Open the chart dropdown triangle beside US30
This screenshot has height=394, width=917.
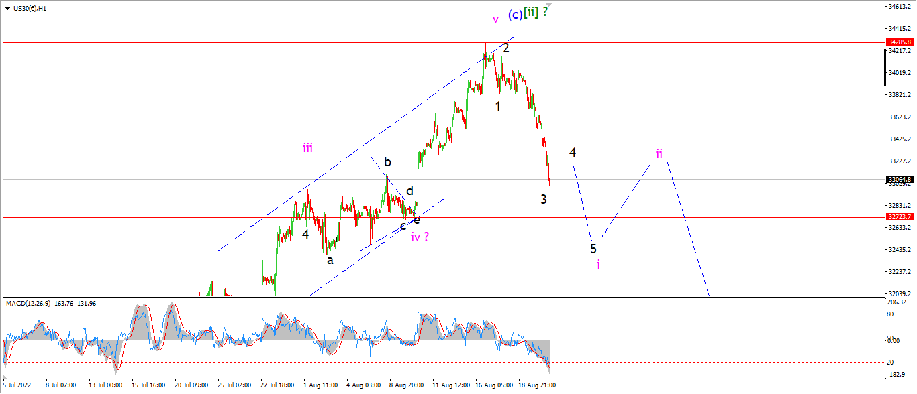[x=7, y=8]
